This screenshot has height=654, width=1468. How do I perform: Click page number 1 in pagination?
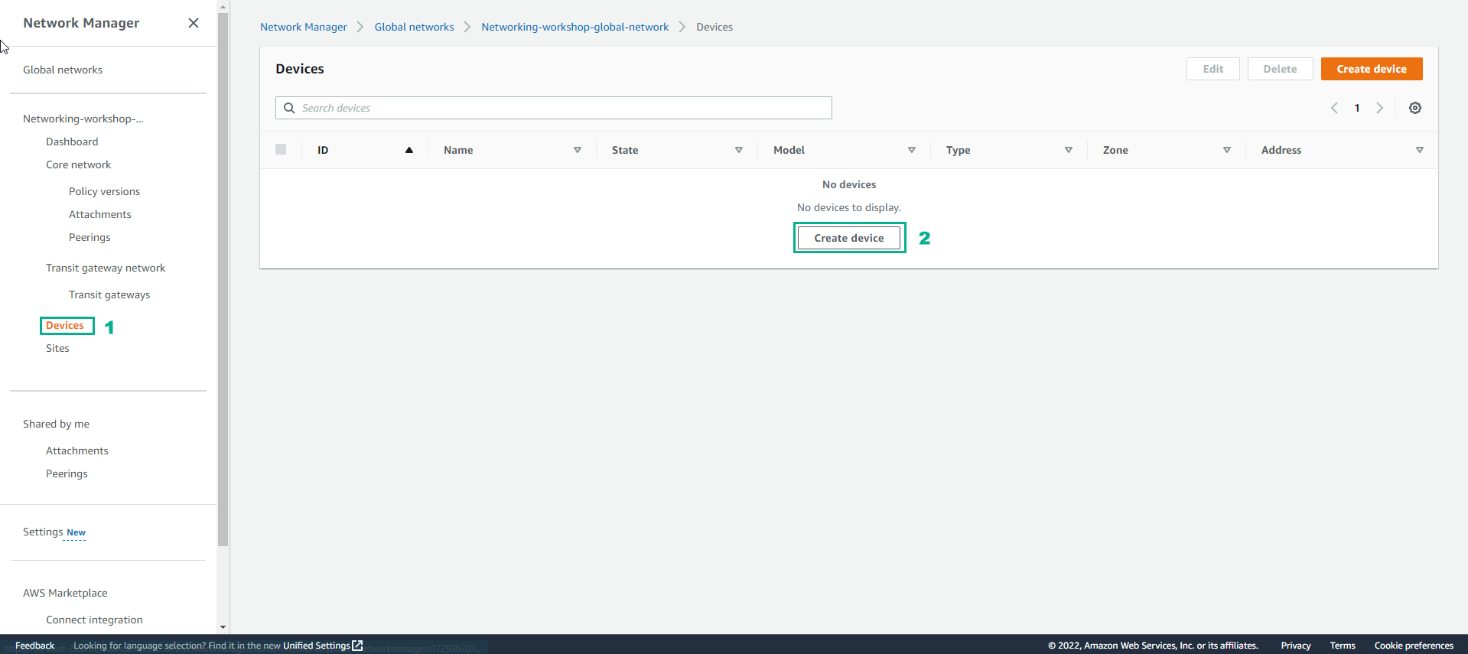pos(1357,108)
